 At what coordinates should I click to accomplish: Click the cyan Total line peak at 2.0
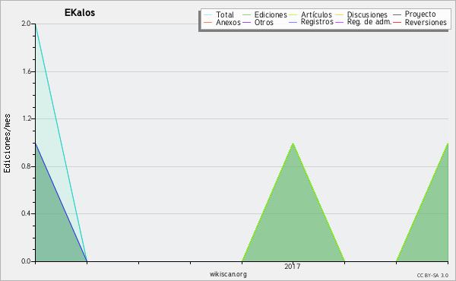click(36, 24)
